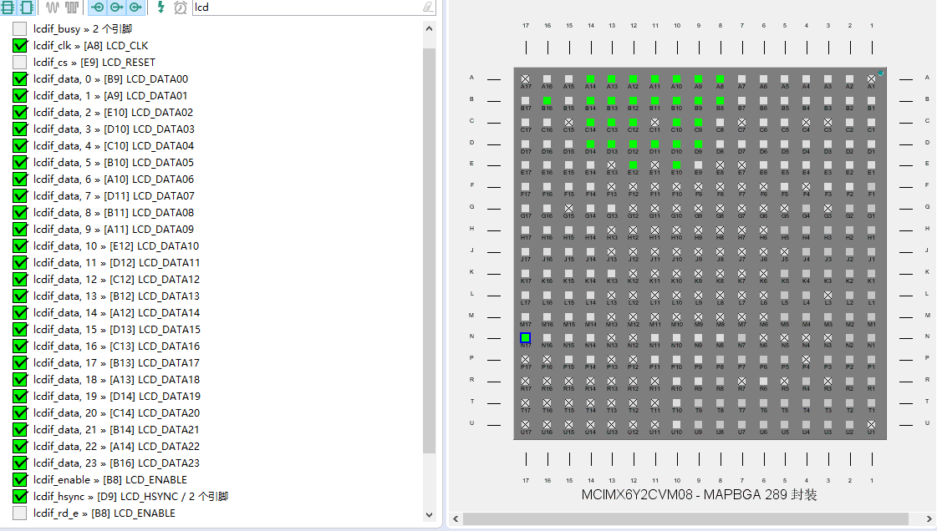
Task: Click the triple waveform toolbar icon
Action: tap(71, 8)
